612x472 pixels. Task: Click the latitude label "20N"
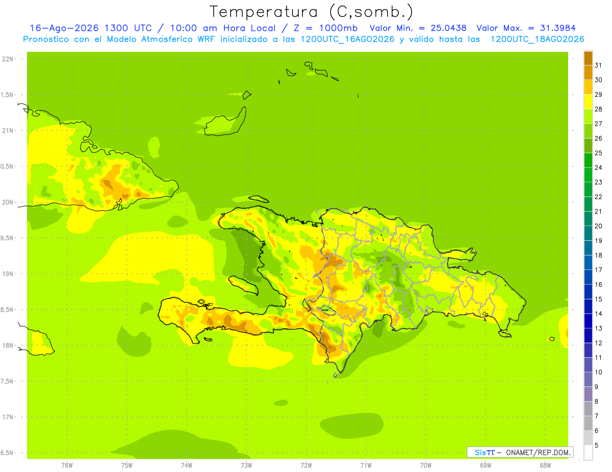point(8,202)
